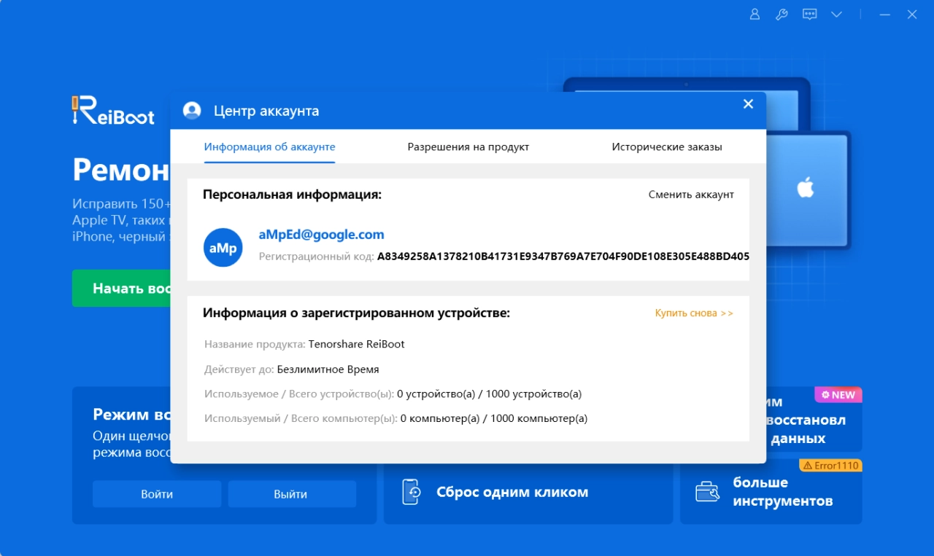Click the Apple logo on device illustration
This screenshot has height=556, width=934.
pos(805,187)
